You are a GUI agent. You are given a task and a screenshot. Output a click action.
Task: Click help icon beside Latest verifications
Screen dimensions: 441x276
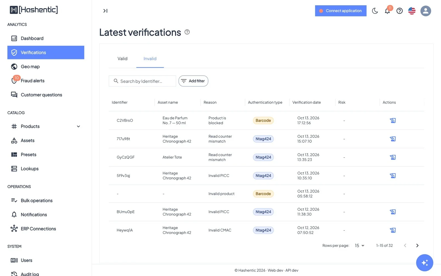(187, 32)
